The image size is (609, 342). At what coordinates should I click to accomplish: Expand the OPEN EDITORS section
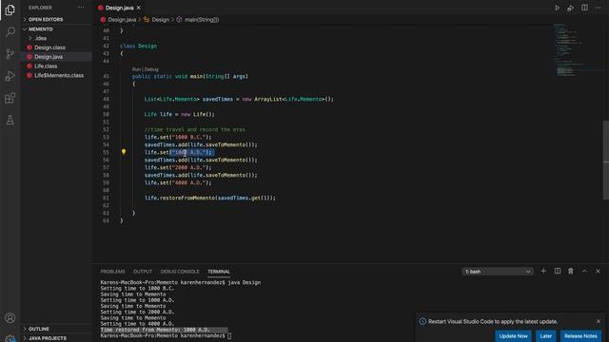pos(46,19)
